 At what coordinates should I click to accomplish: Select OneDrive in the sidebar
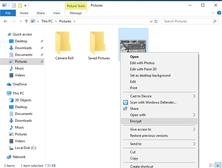pos(19,84)
